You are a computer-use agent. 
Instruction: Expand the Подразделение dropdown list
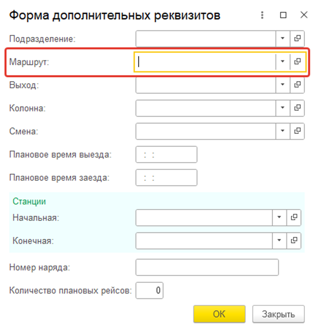pos(283,39)
